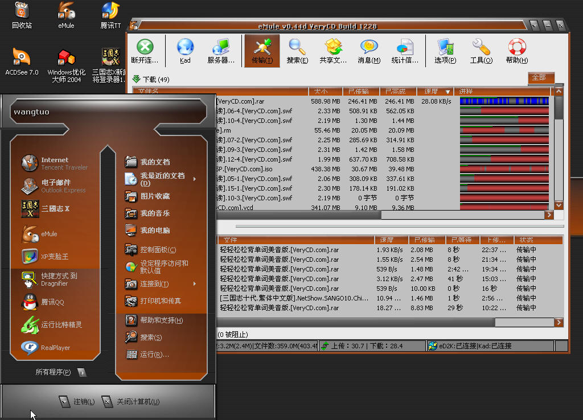Open the Dragnifier shortcut in Start menu
The height and width of the screenshot is (420, 583).
pyautogui.click(x=50, y=279)
